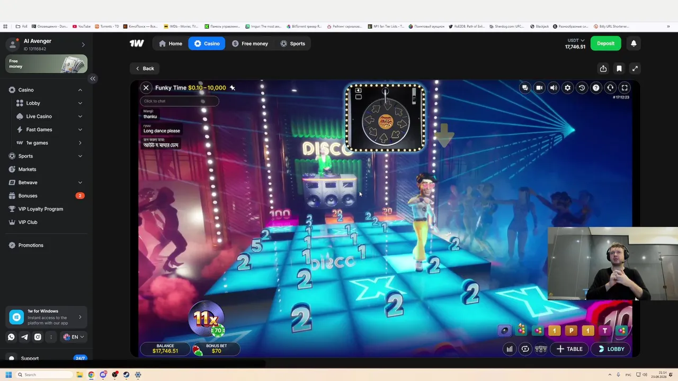Expand the Fast Games submenu
This screenshot has height=381, width=678.
[x=80, y=130]
